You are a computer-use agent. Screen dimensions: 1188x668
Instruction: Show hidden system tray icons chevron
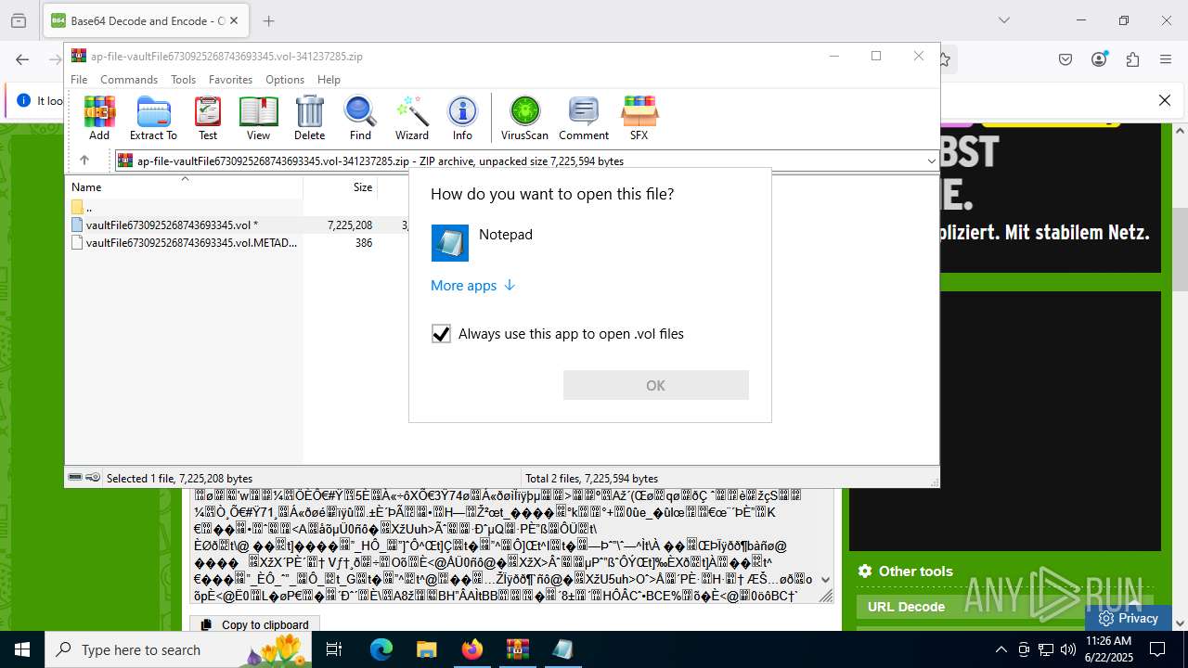pyautogui.click(x=1001, y=649)
